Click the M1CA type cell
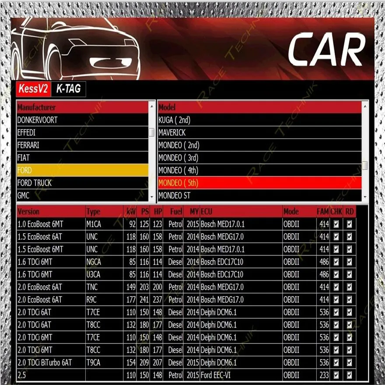 [105, 224]
